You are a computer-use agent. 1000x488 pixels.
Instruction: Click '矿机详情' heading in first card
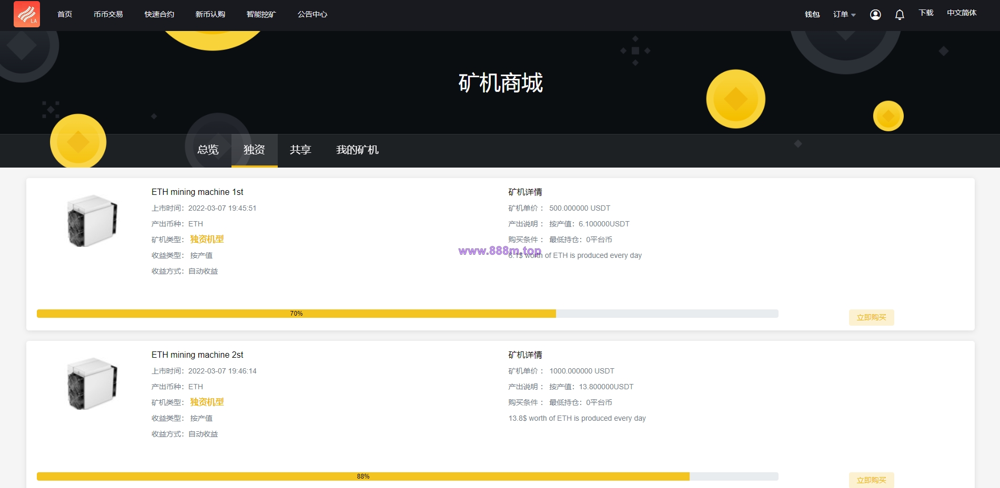(525, 192)
